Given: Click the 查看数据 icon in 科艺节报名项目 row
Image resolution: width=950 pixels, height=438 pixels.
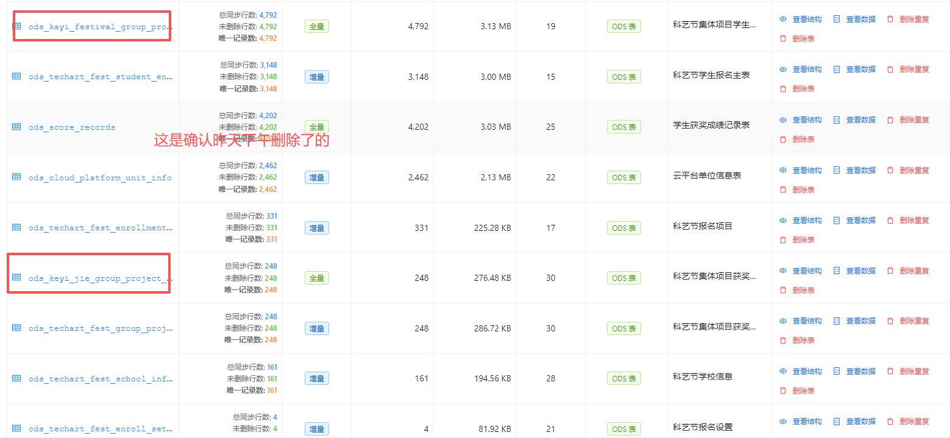Looking at the screenshot, I should point(837,221).
